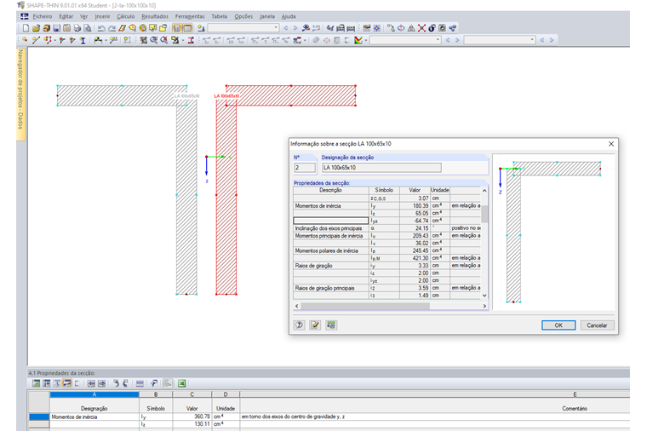Click the mirror triangle icon
The width and height of the screenshot is (647, 431).
coord(411,28)
